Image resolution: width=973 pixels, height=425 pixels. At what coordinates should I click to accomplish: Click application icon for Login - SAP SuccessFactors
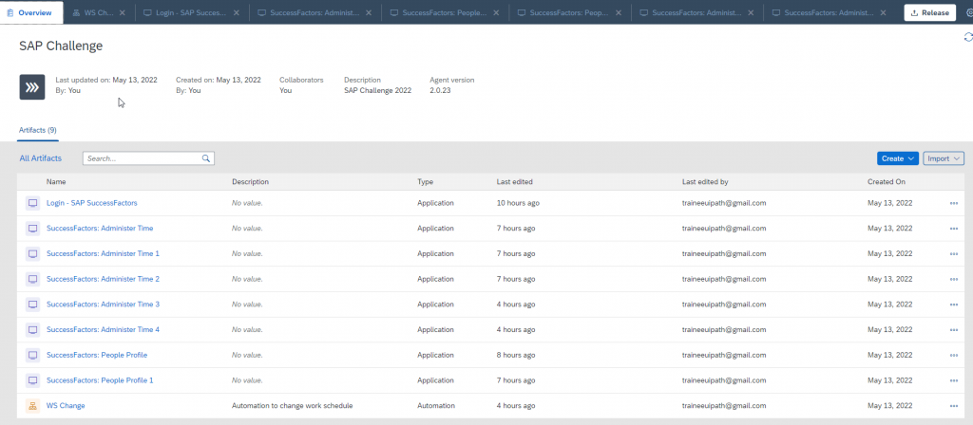pos(32,203)
